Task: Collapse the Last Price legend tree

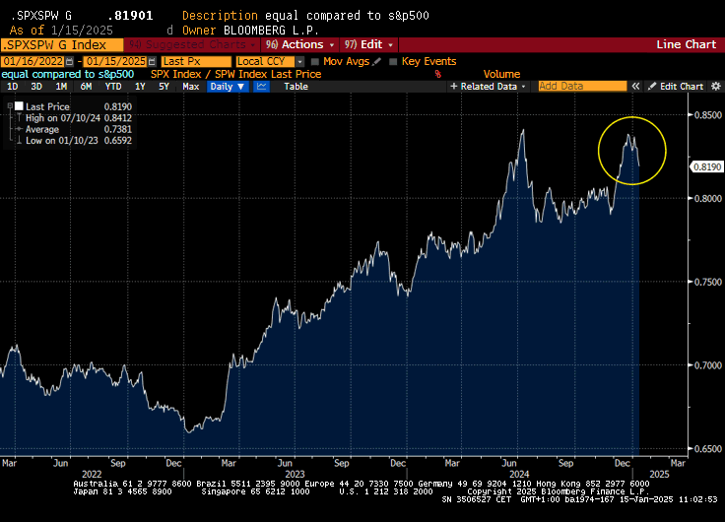Action: (x=10, y=106)
